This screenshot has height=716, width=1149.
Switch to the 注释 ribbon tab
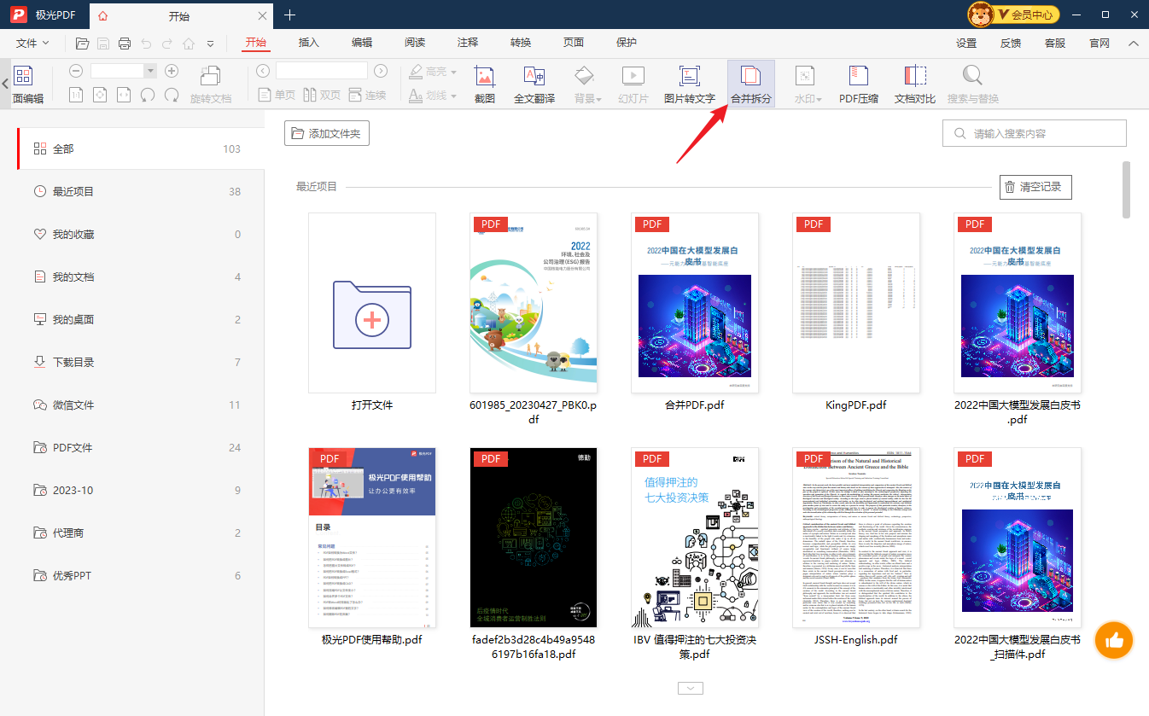[x=468, y=44]
